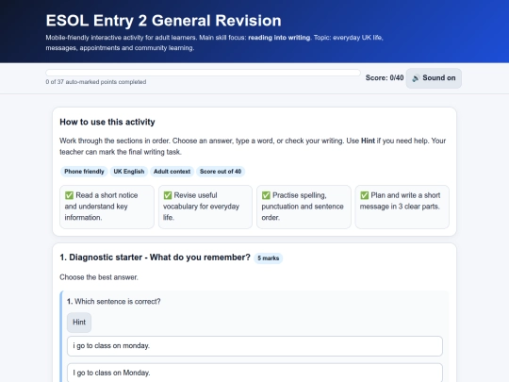
Task: Click the 'UK English' tag
Action: pos(129,172)
